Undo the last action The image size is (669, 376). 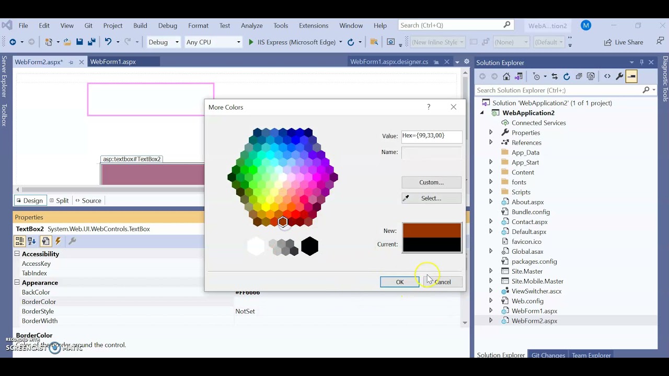pyautogui.click(x=108, y=42)
